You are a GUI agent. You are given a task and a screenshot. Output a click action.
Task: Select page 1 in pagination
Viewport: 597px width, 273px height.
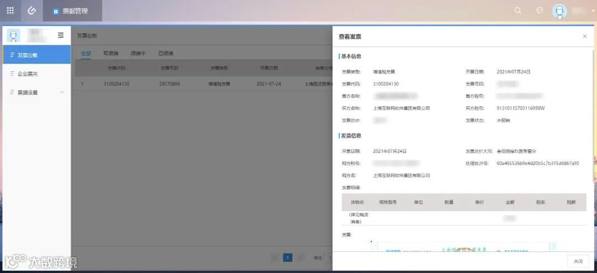[288, 258]
